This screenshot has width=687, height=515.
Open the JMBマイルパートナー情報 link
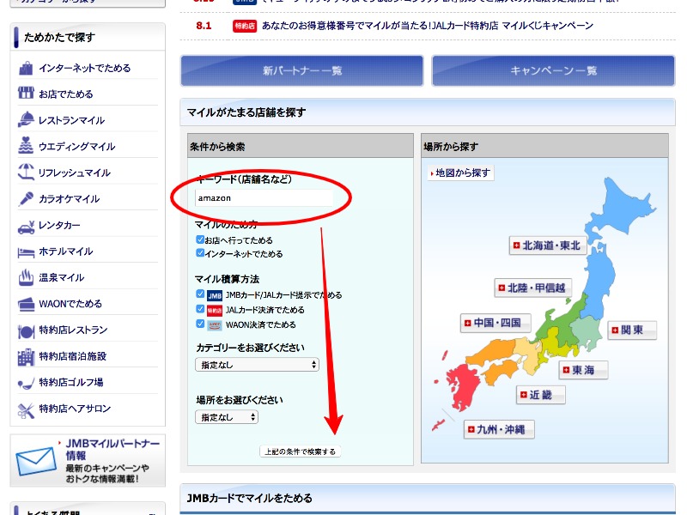[x=112, y=449]
